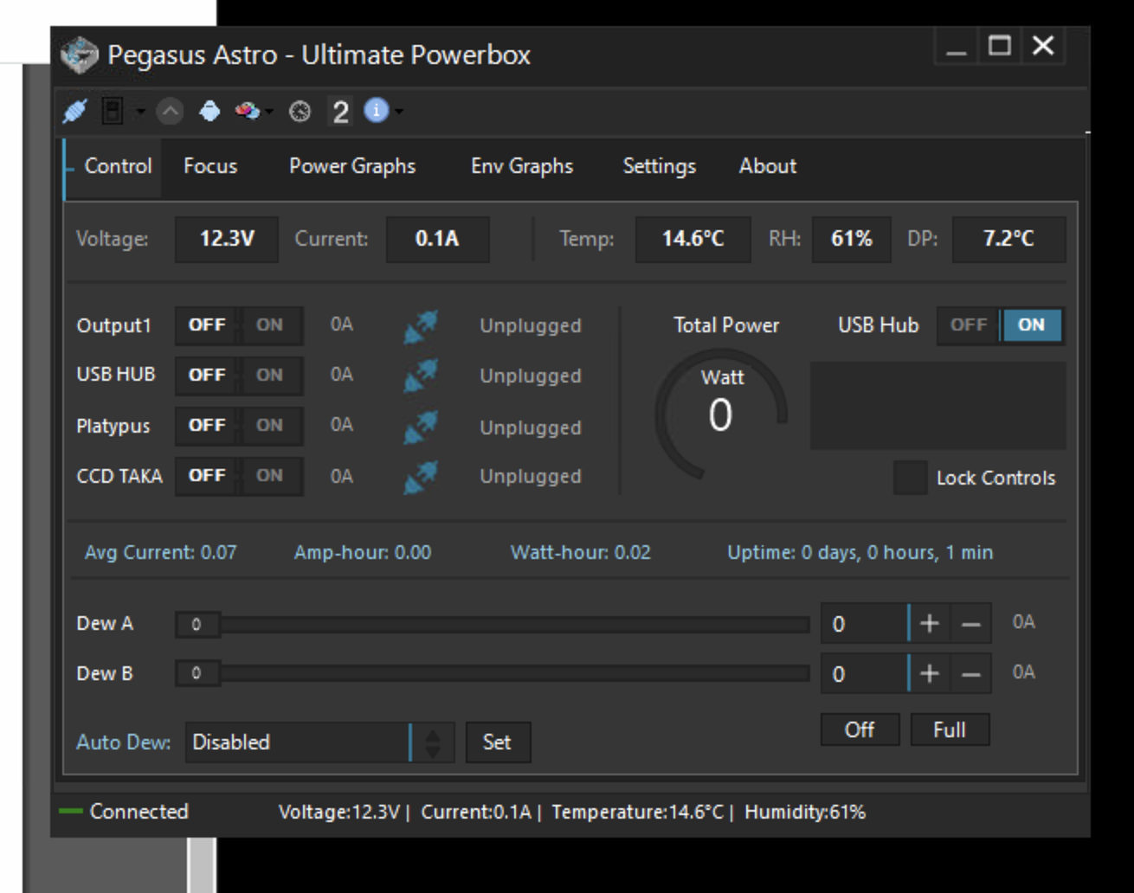This screenshot has width=1134, height=893.
Task: Click the Dew B slider handle
Action: pos(197,673)
